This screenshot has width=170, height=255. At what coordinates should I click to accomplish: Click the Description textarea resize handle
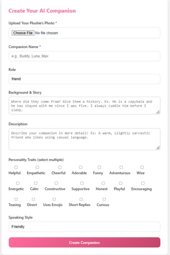pyautogui.click(x=158, y=148)
